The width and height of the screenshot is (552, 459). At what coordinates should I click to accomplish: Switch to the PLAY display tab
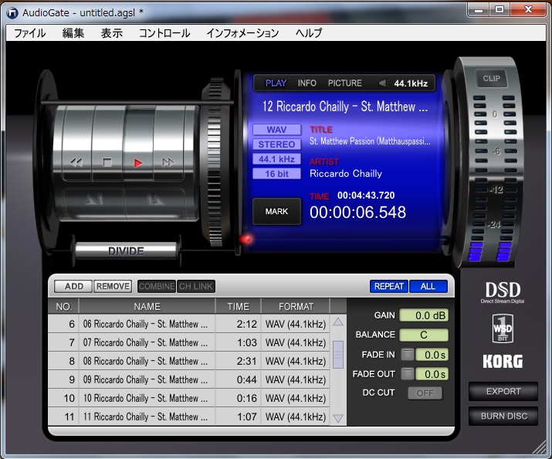click(x=276, y=83)
